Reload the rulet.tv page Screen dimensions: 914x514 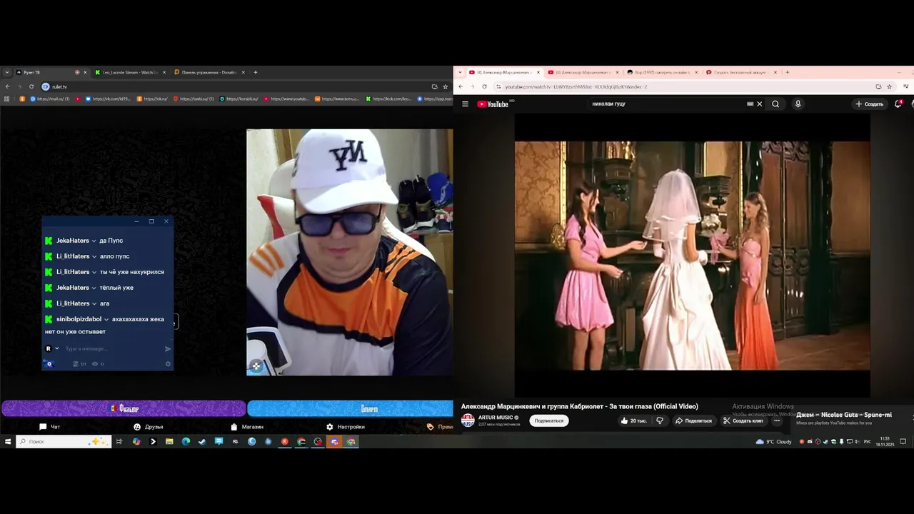coord(31,86)
